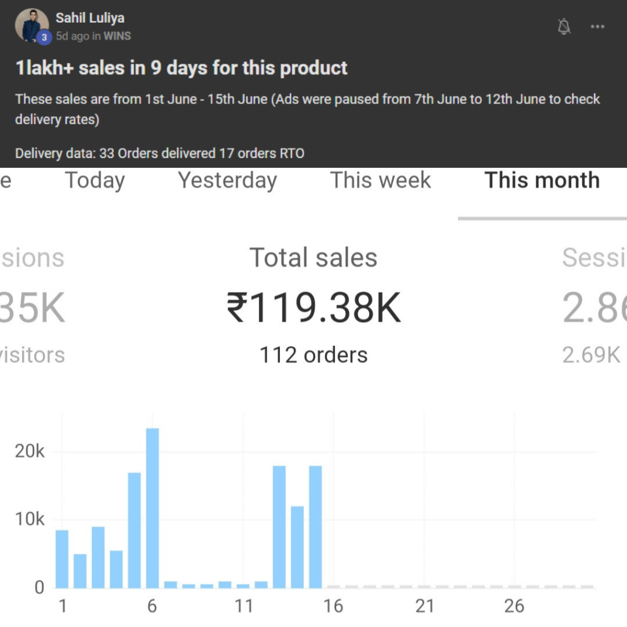Select the This week tab
This screenshot has height=627, width=627.
(380, 181)
